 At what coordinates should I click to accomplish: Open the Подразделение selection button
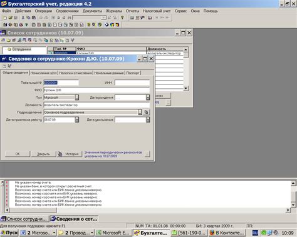point(140,113)
